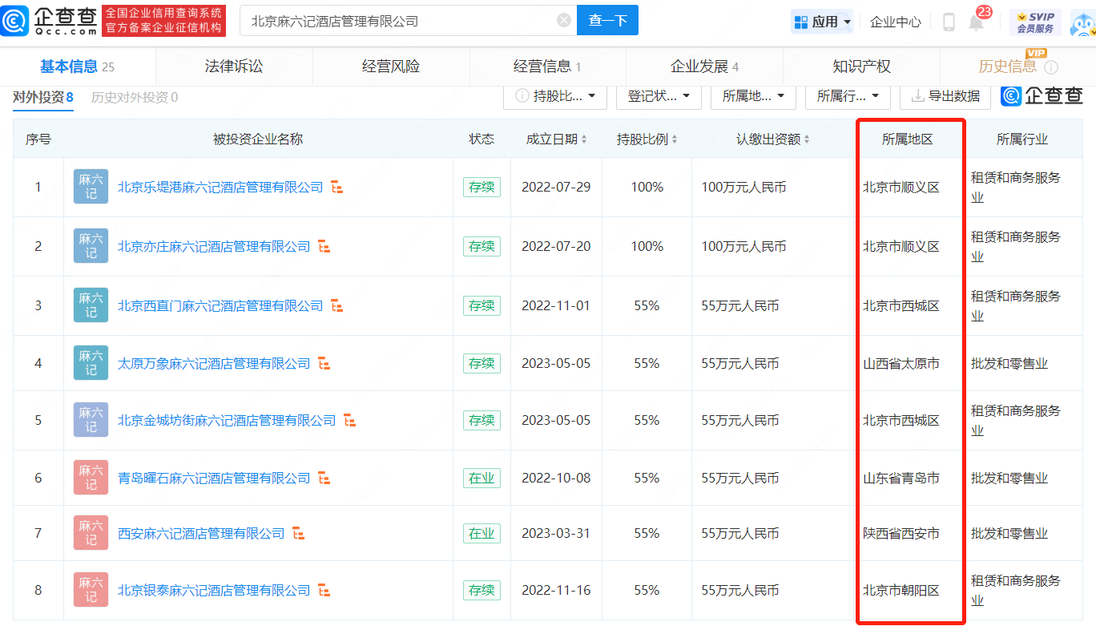Click equity chart icon for 北京银泰麻六记
The image size is (1096, 626).
324,591
